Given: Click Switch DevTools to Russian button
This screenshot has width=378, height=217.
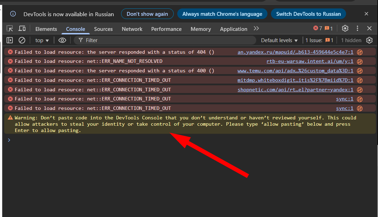Looking at the screenshot, I should pos(308,14).
